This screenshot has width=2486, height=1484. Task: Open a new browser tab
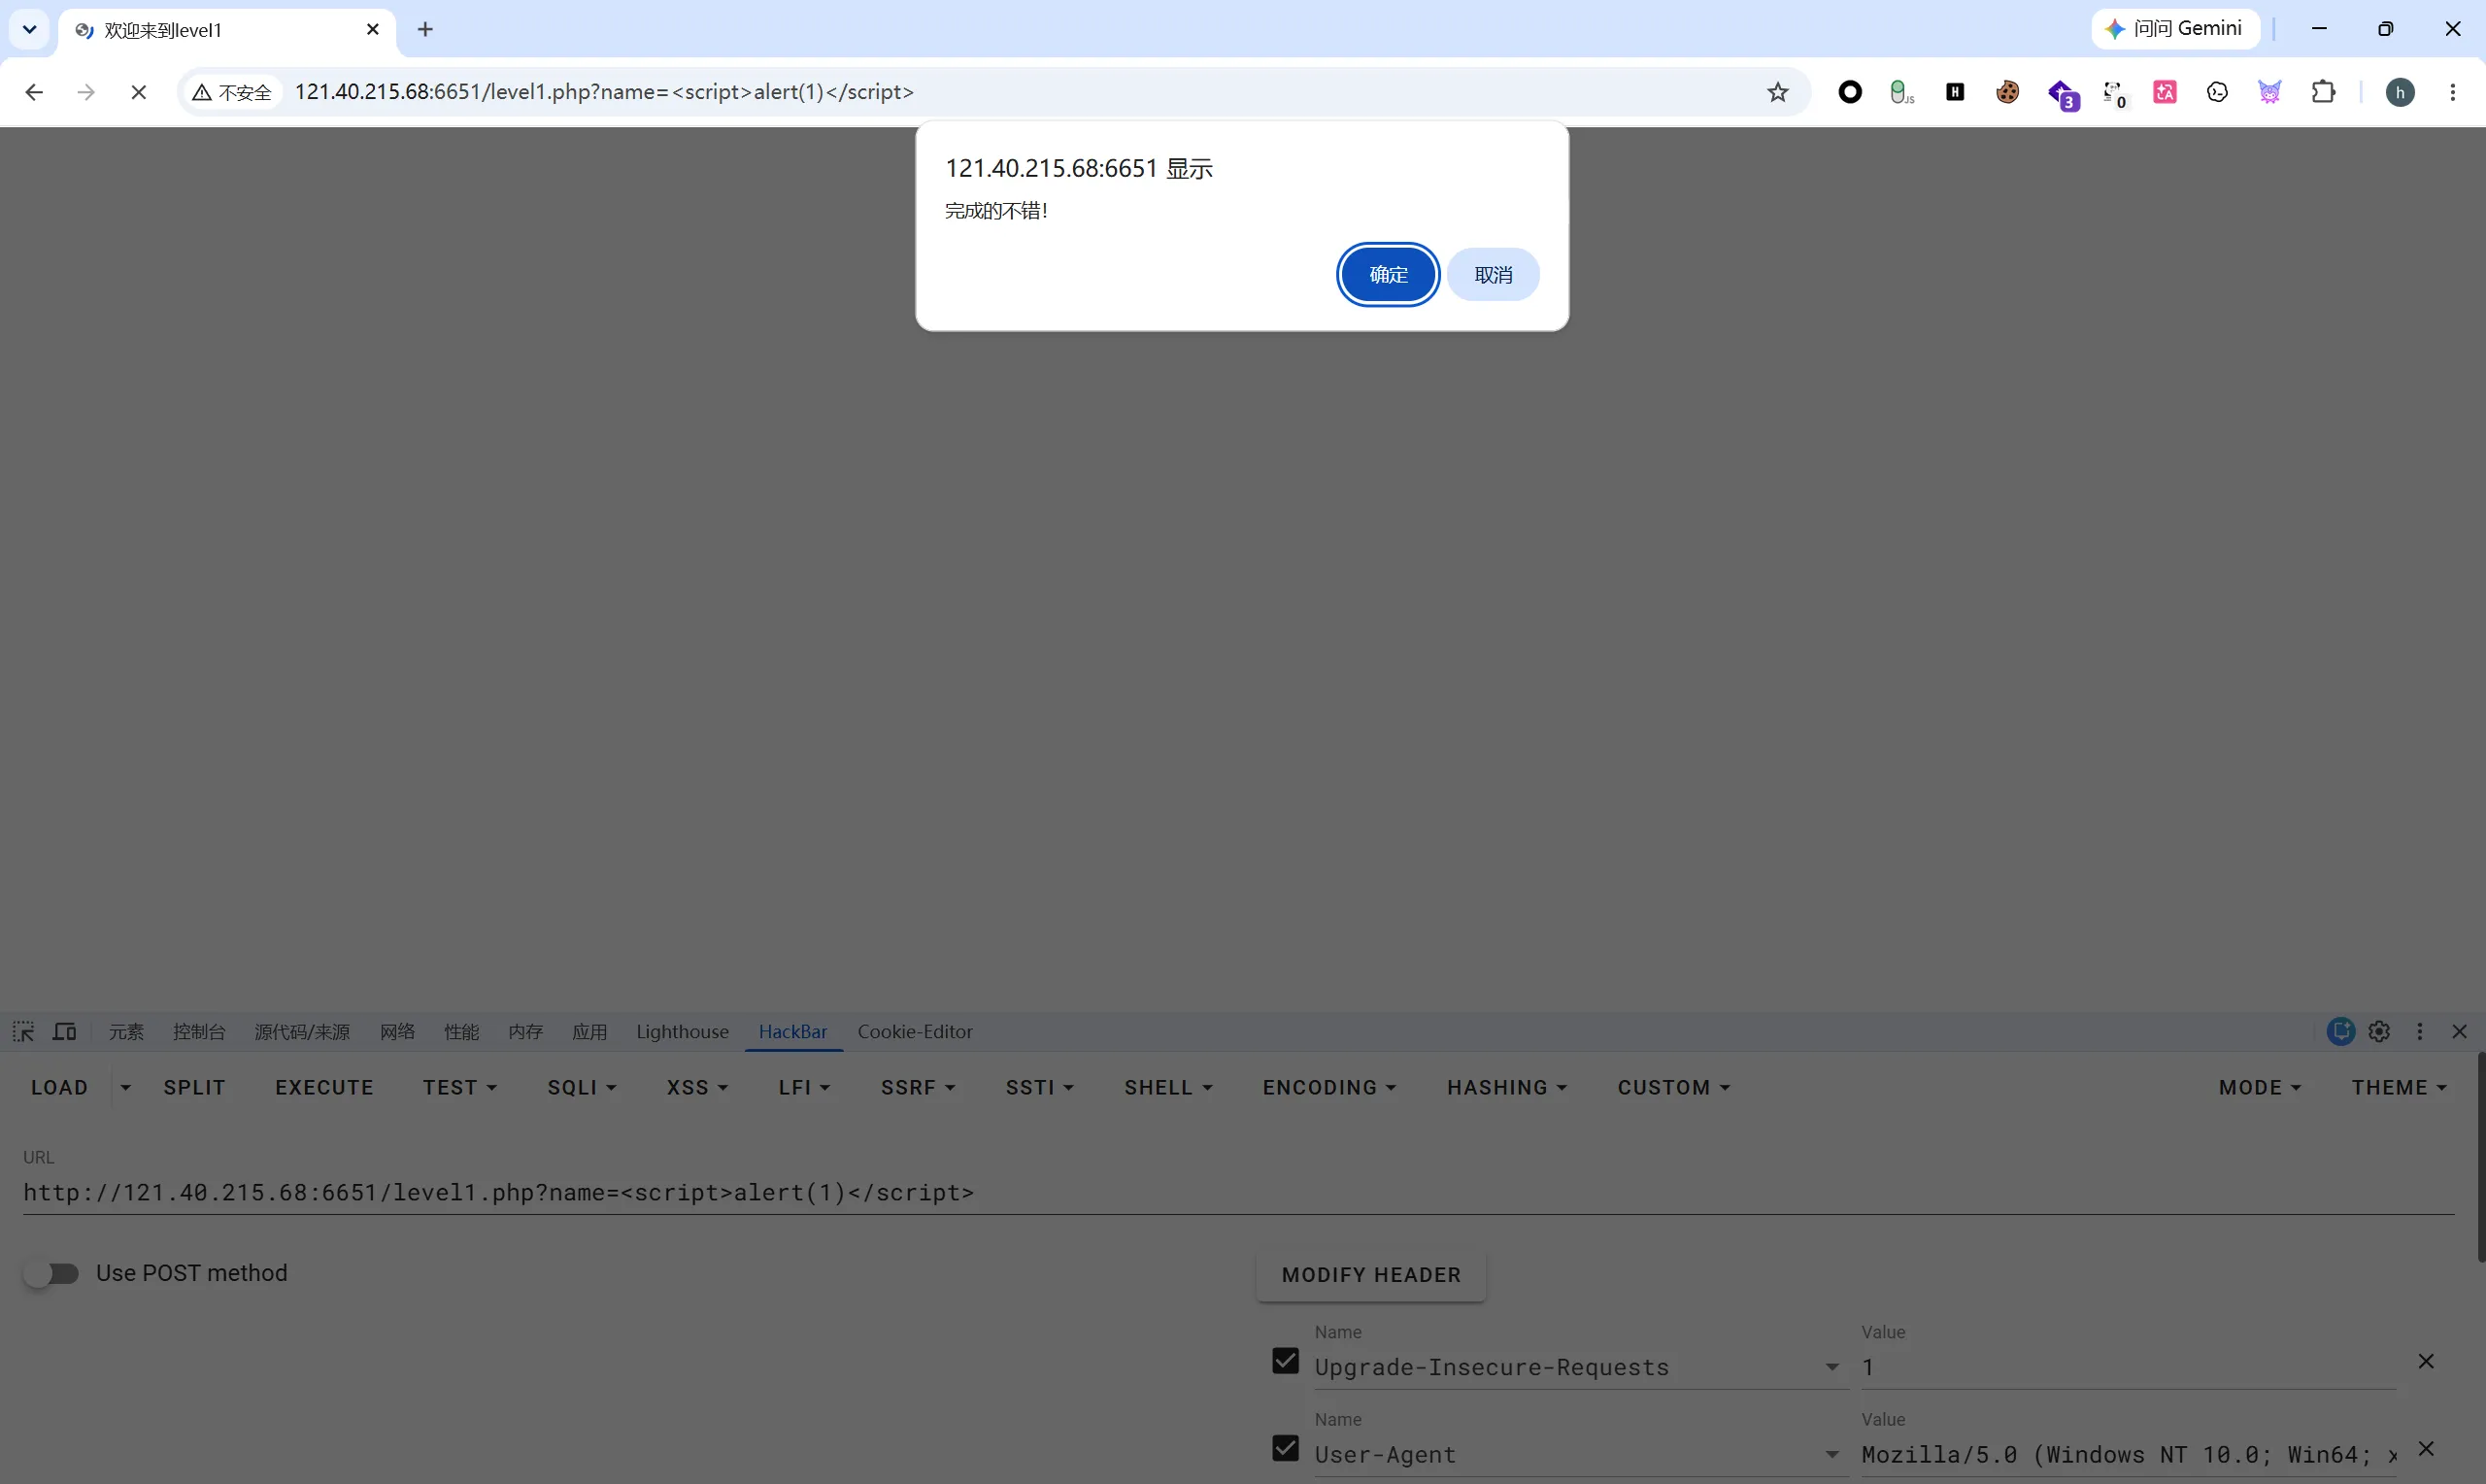click(x=426, y=29)
